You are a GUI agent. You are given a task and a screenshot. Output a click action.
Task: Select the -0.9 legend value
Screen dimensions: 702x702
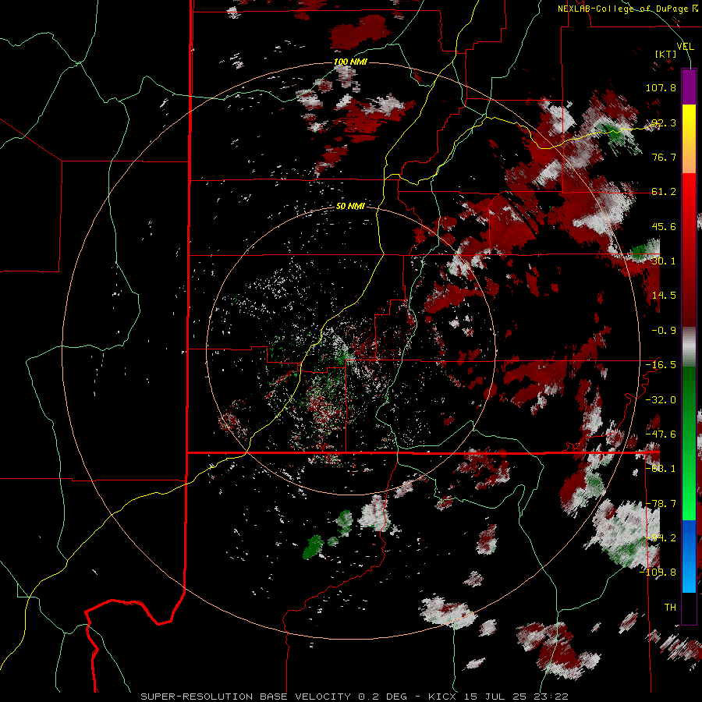(x=664, y=331)
